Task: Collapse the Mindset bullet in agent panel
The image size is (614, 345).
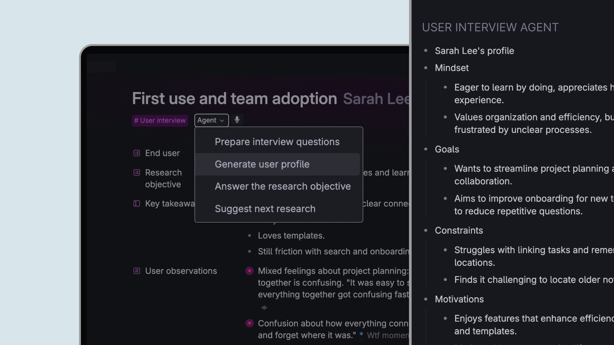Action: 426,68
